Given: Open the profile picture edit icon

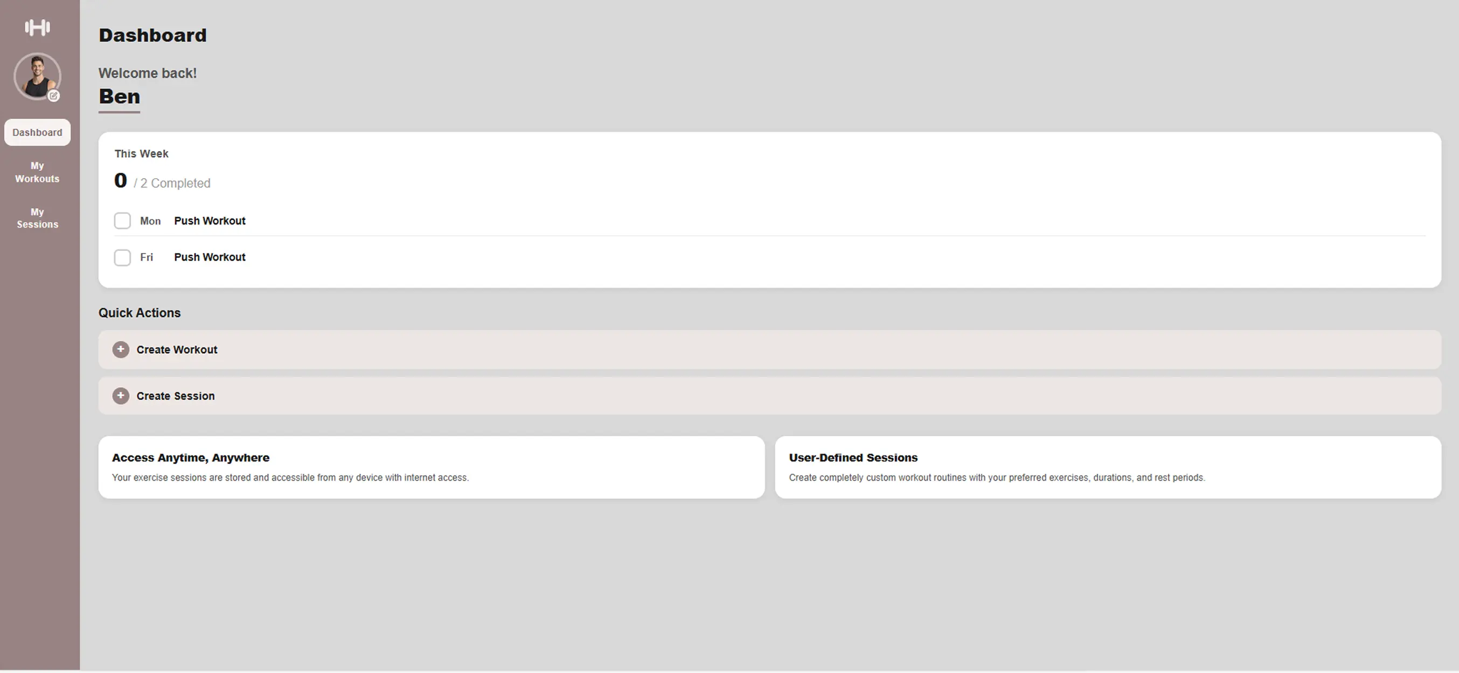Looking at the screenshot, I should click(54, 96).
